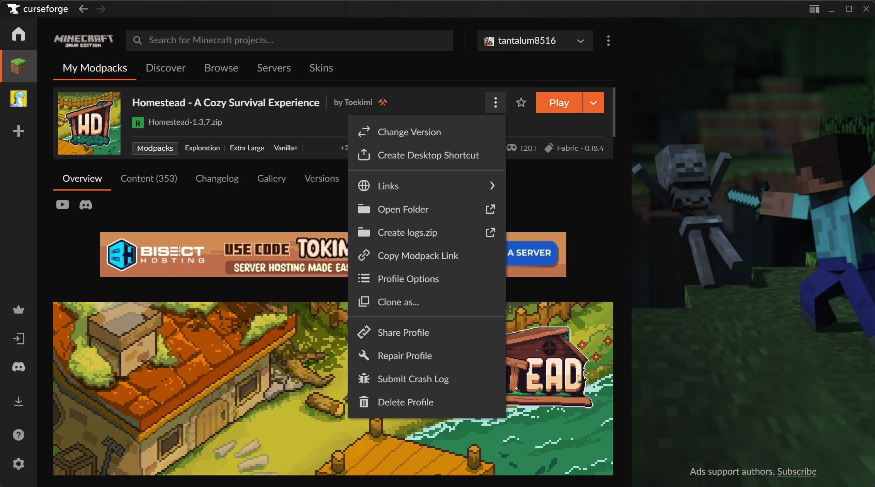Add a new game with plus icon

pyautogui.click(x=19, y=131)
